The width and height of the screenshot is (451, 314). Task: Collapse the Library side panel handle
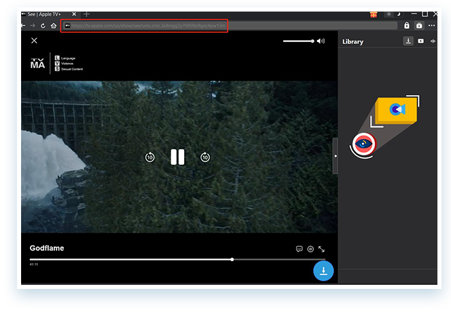[335, 156]
